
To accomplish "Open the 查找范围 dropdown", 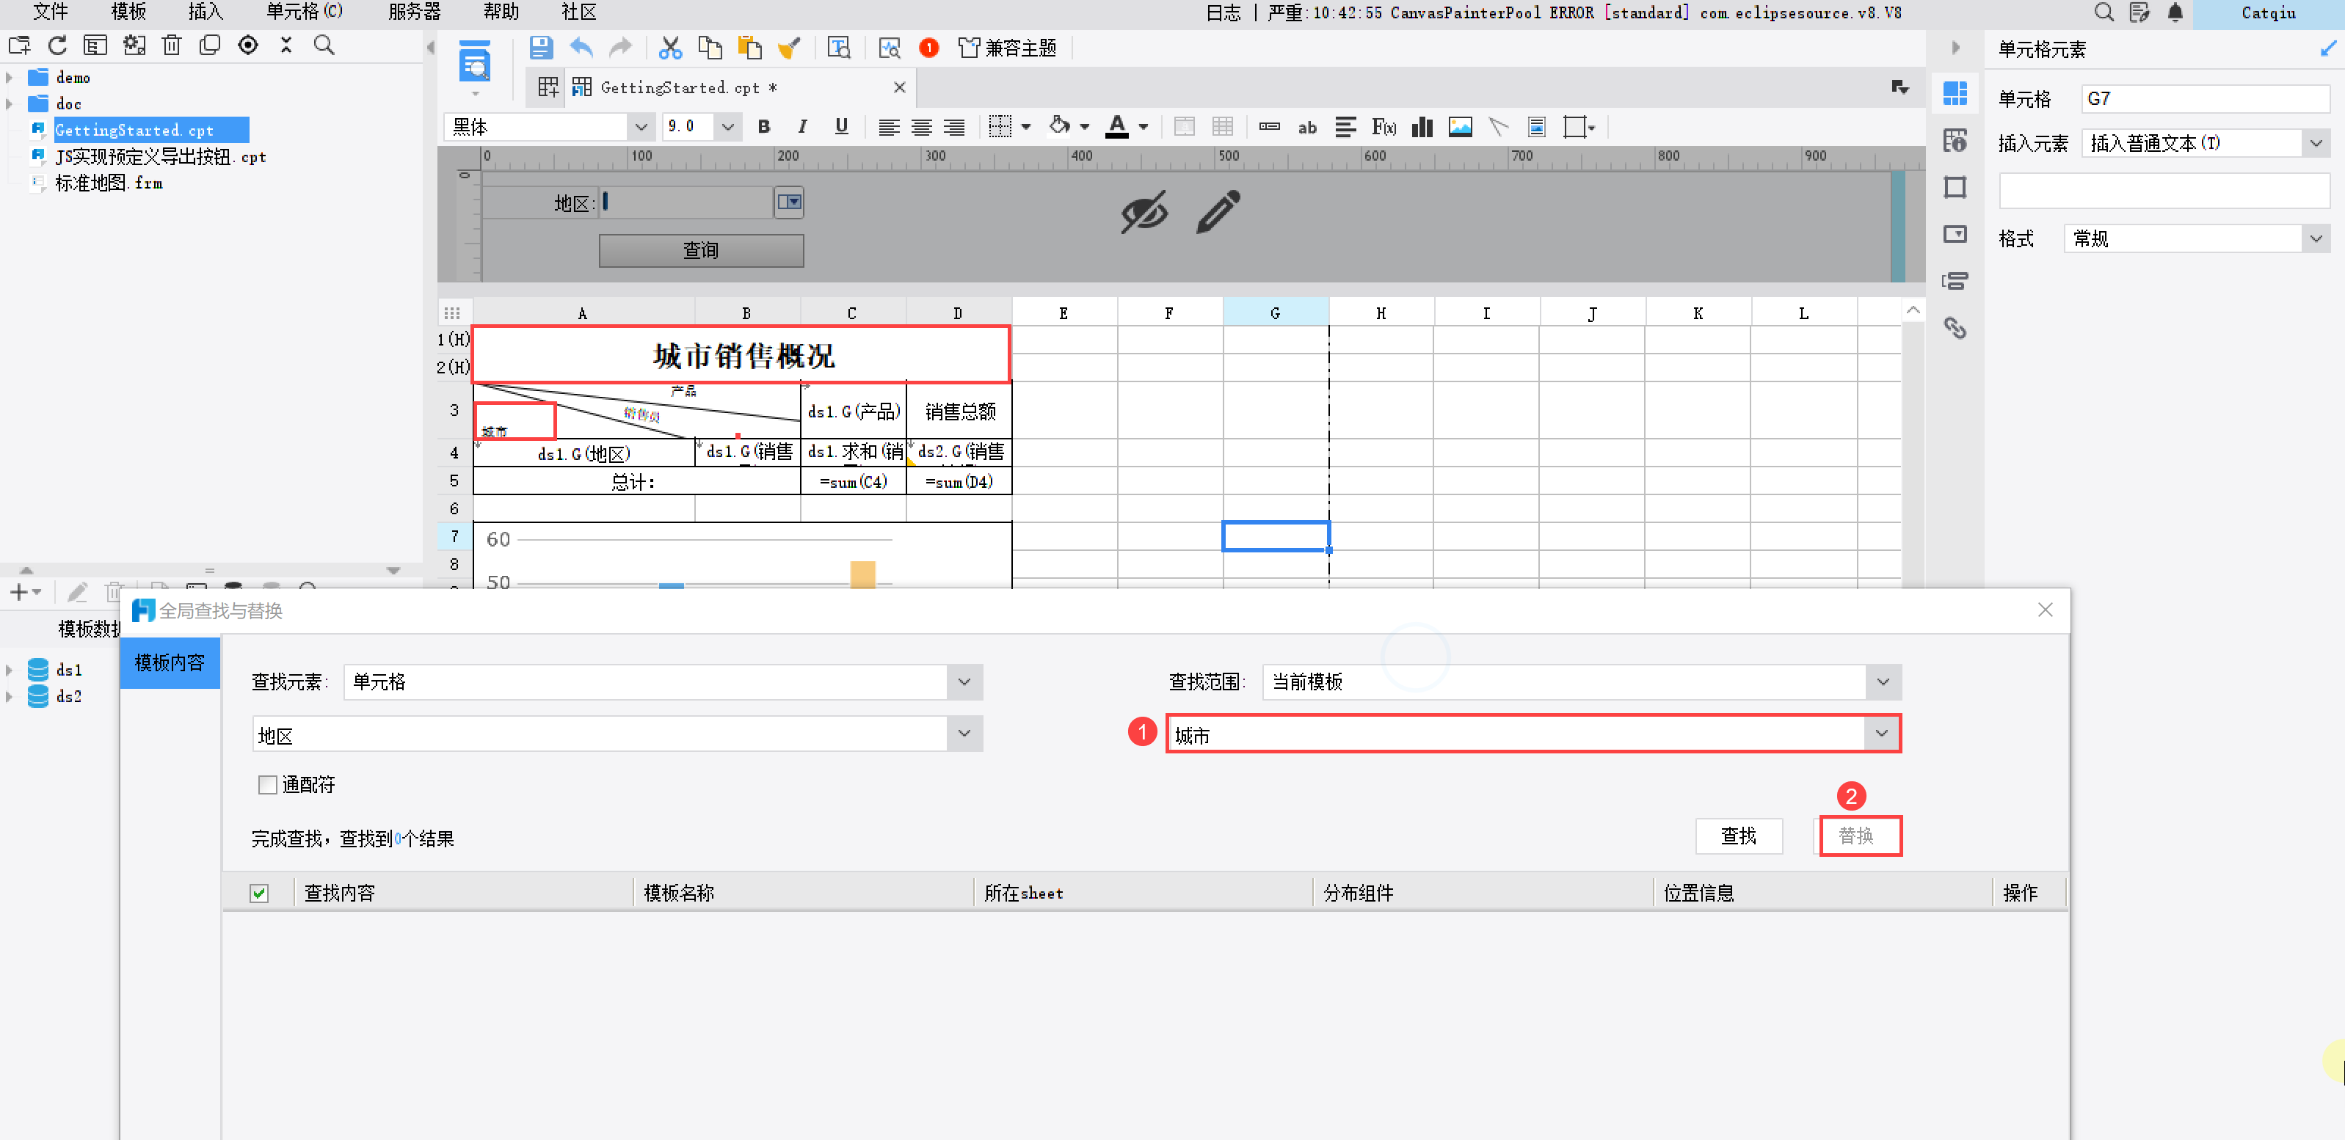I will [1883, 682].
